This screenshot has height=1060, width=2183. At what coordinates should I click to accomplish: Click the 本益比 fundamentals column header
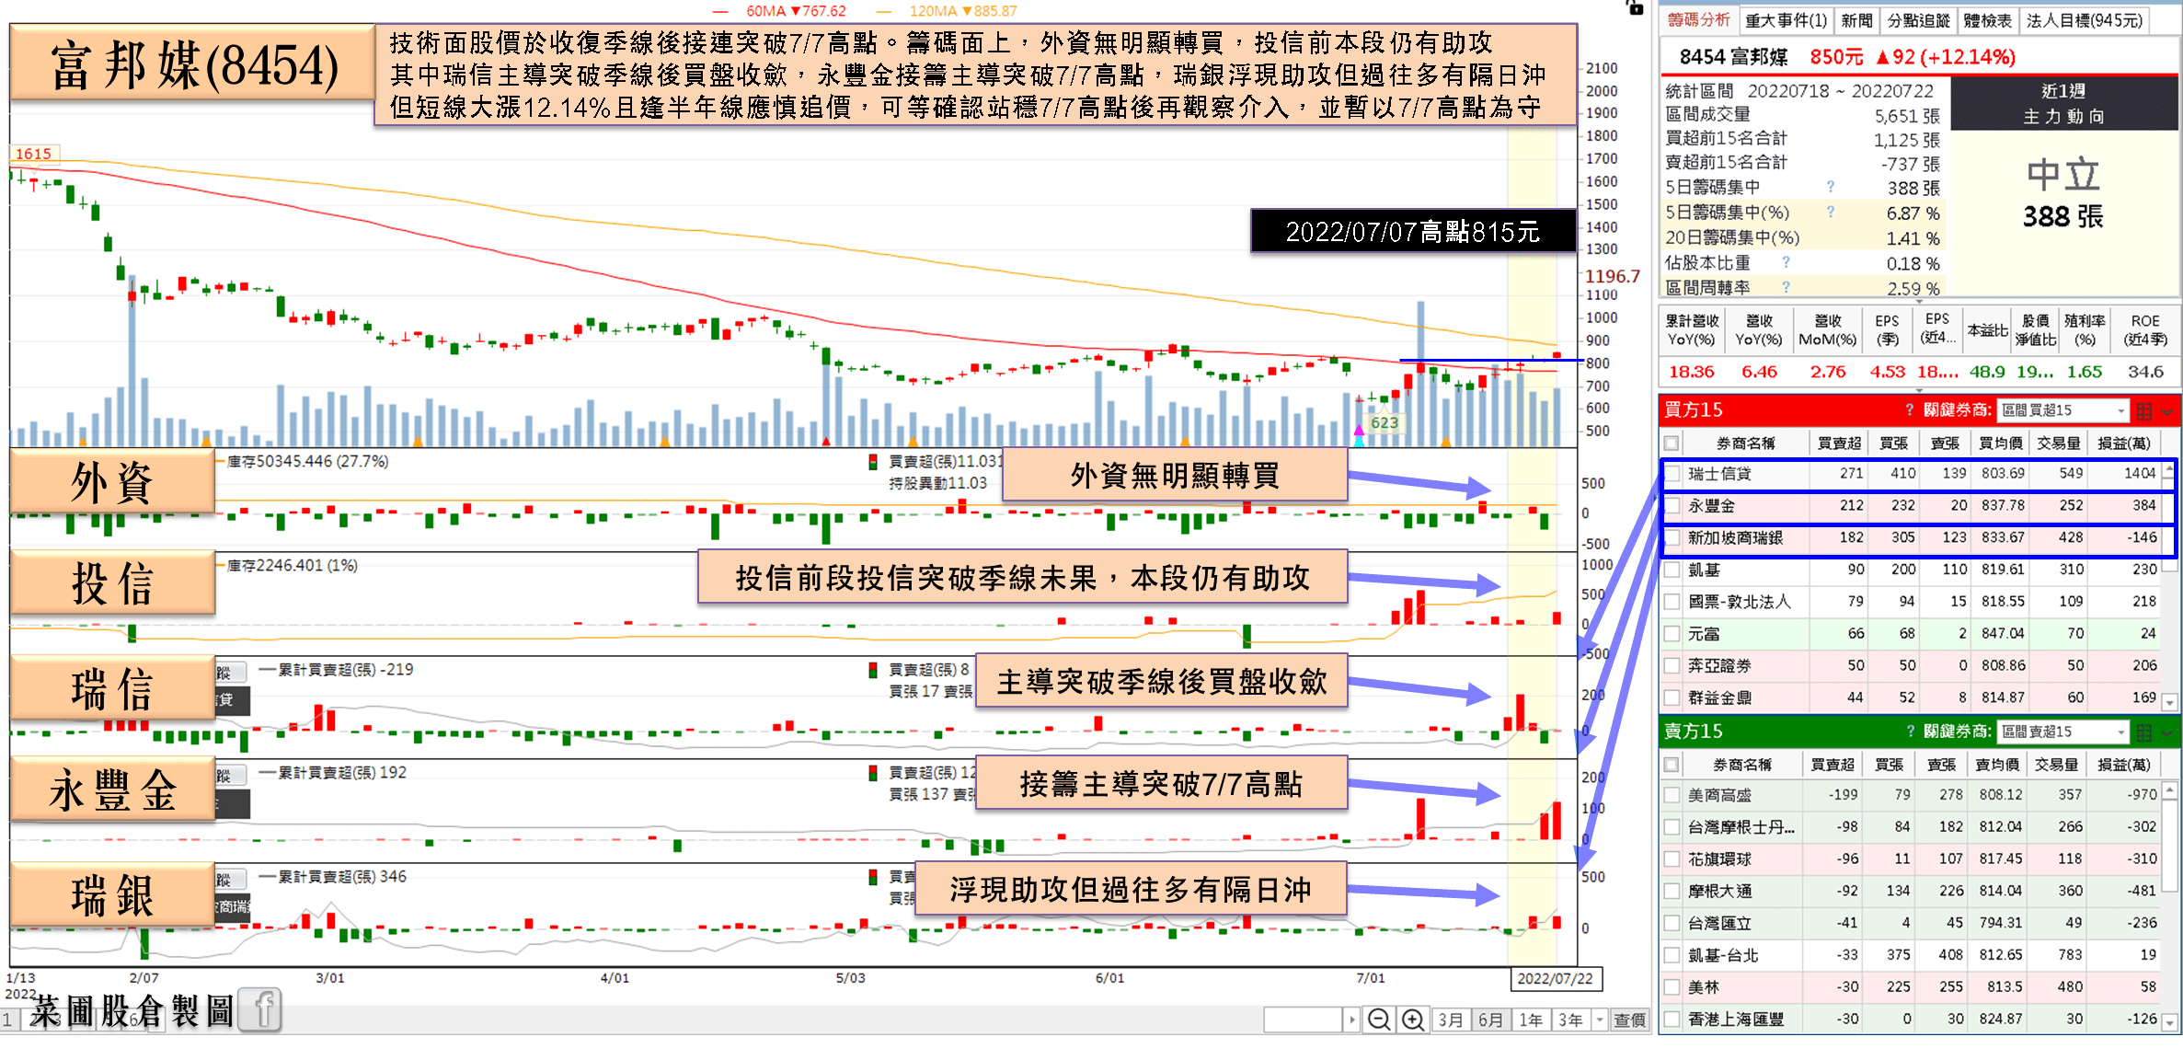pyautogui.click(x=1987, y=330)
